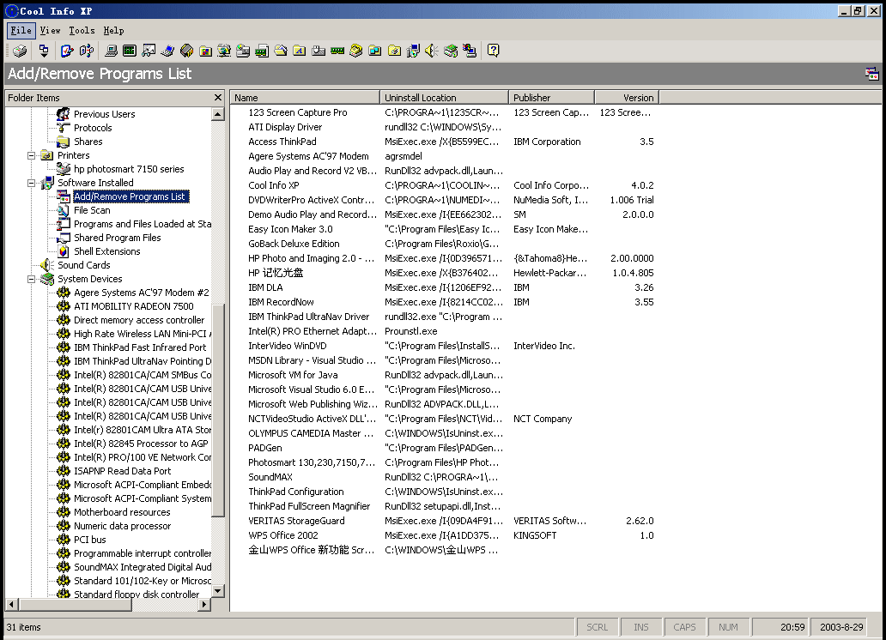886x640 pixels.
Task: Click the printers folder toolbar icon
Action: 394,51
